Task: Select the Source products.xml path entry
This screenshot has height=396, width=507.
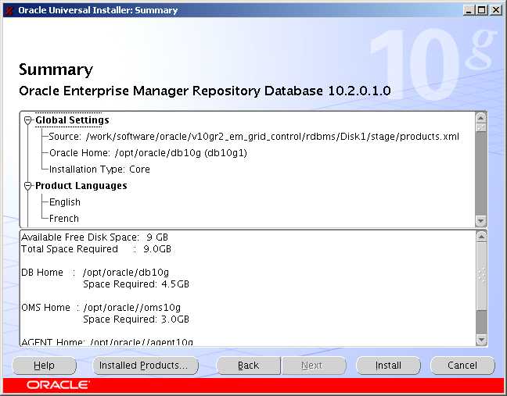Action: (x=253, y=137)
